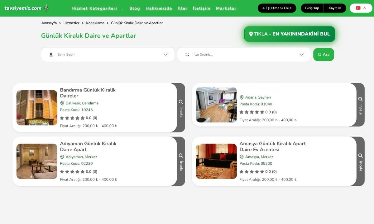Open the Turkish flag language selector
This screenshot has width=374, height=224.
point(361,8)
